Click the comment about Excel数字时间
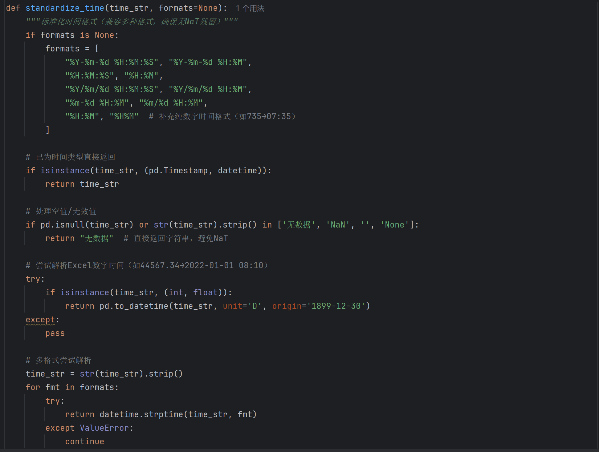 coord(147,265)
